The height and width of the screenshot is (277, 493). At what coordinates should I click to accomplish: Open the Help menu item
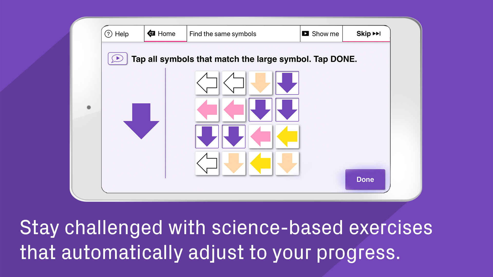point(122,34)
